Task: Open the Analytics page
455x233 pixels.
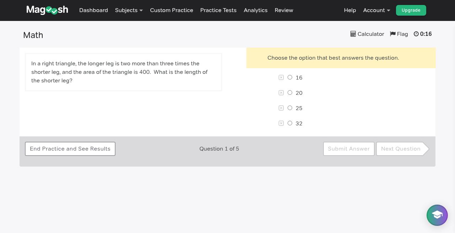Action: pyautogui.click(x=256, y=10)
